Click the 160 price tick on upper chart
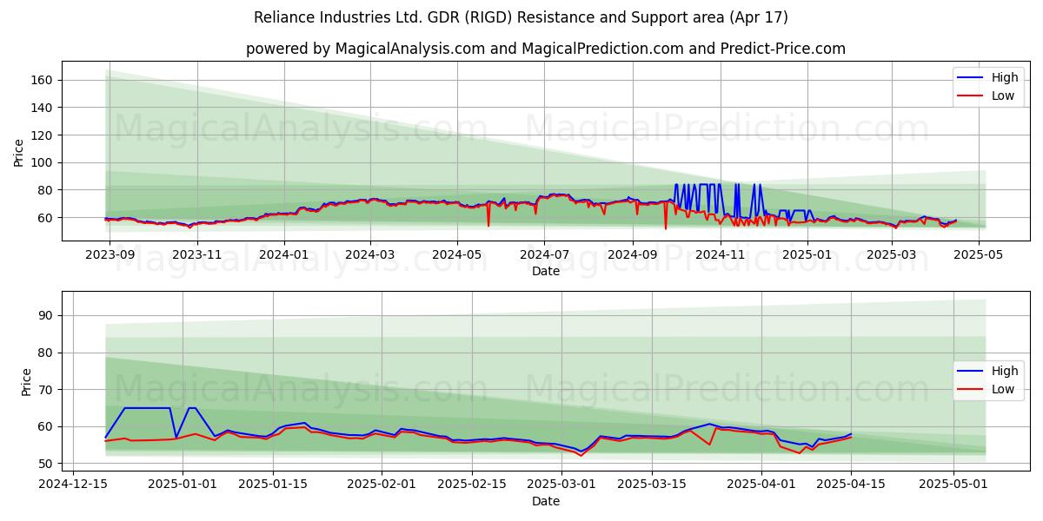The image size is (1043, 521). point(43,80)
